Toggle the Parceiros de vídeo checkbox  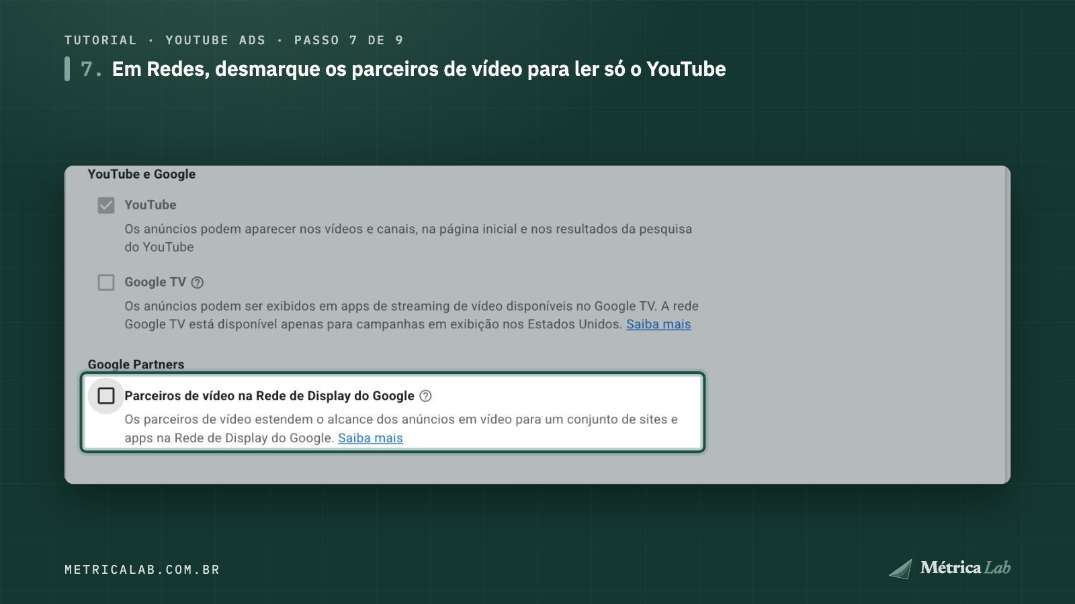click(106, 396)
